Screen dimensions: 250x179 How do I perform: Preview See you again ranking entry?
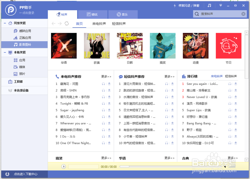pos(230,84)
